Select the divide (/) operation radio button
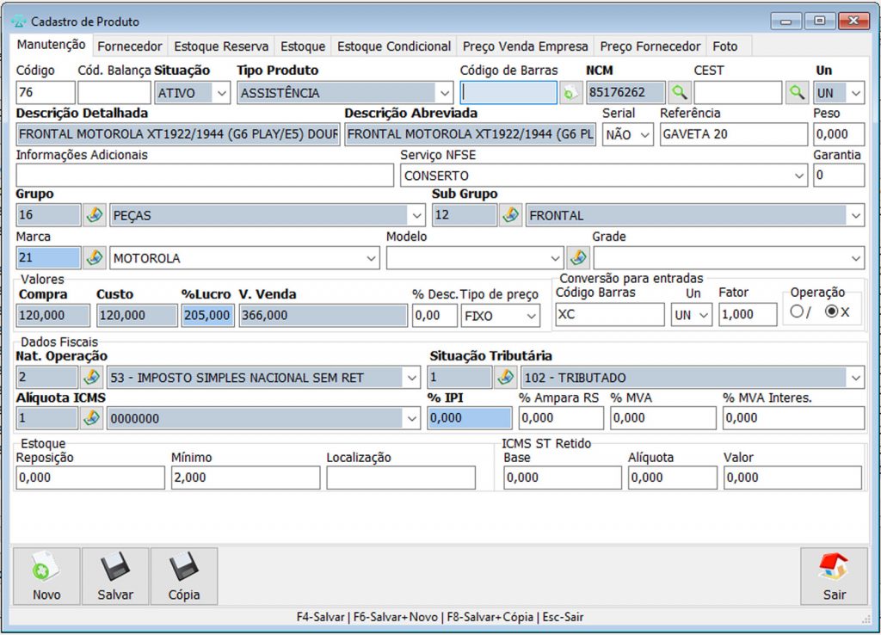Viewport: 881px width, 635px height. (x=796, y=312)
